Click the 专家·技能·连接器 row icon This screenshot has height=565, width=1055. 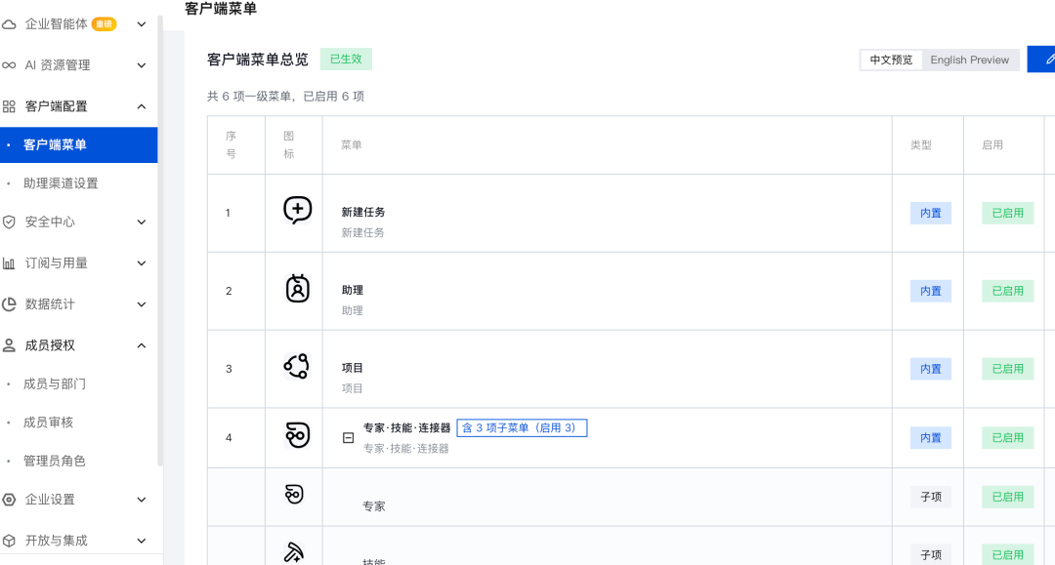coord(297,435)
